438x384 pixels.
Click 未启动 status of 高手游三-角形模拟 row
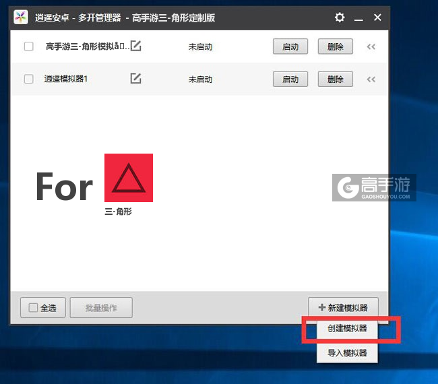pyautogui.click(x=200, y=46)
